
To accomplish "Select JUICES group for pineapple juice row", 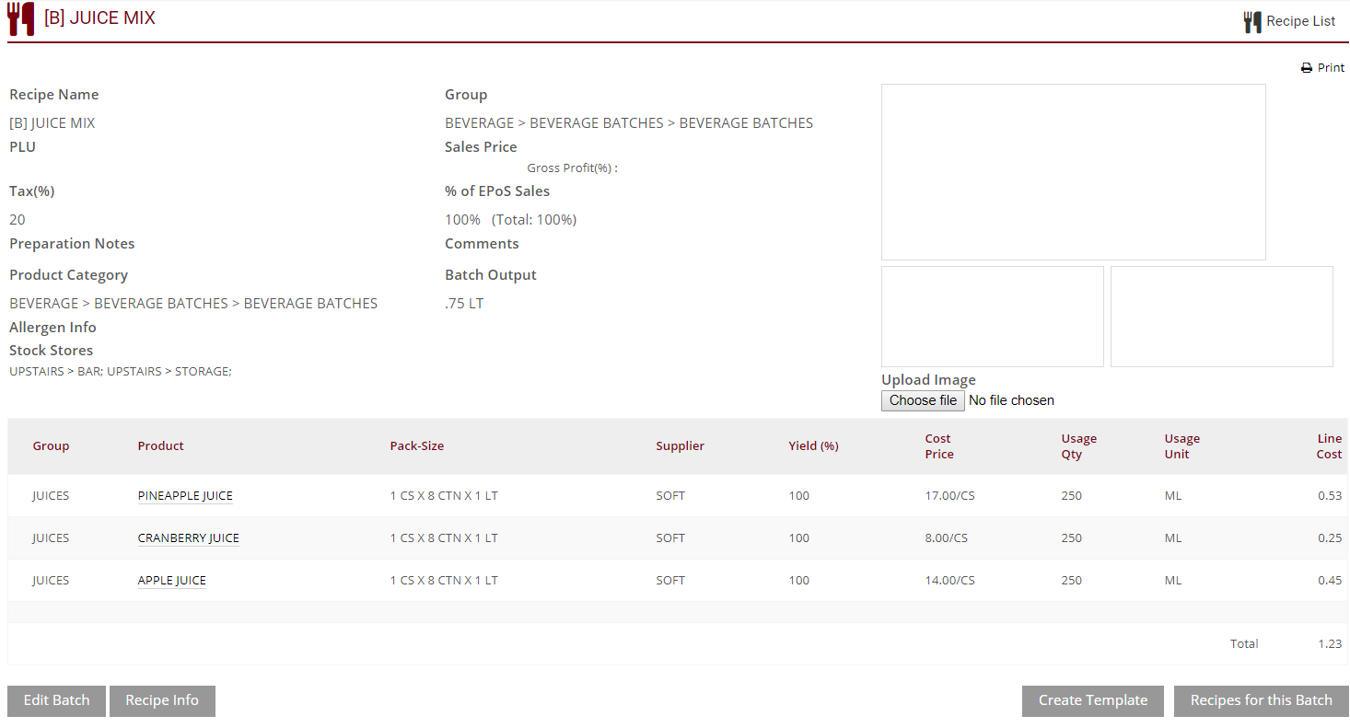I will click(51, 495).
